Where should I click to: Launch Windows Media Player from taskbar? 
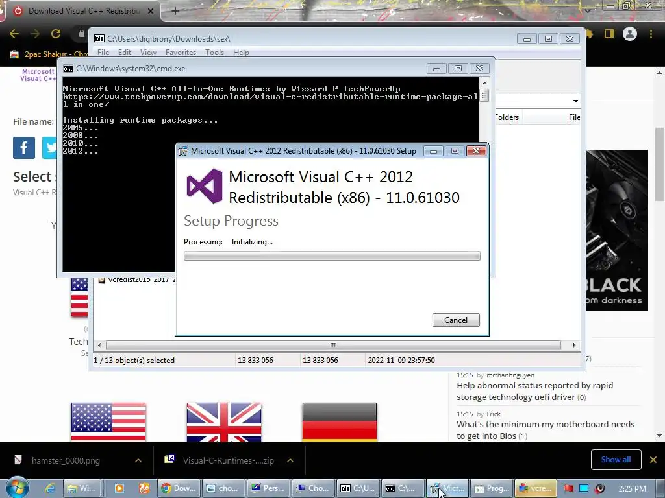tap(119, 488)
